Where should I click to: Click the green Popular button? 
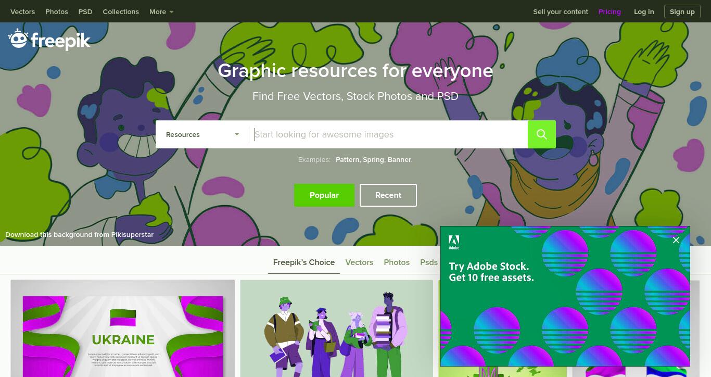(324, 195)
